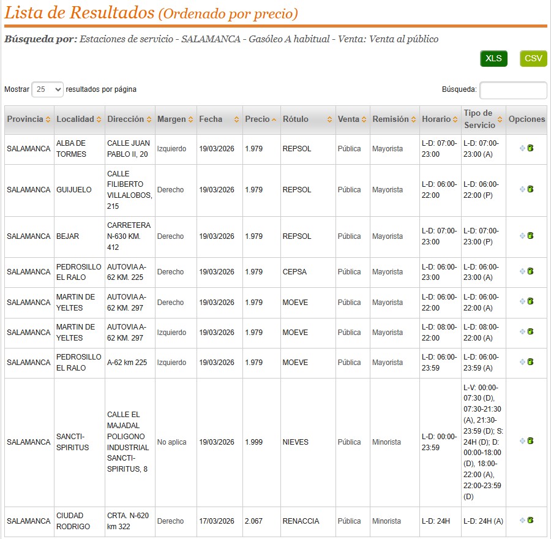
Task: Sort results by the Rótulo column
Action: point(329,119)
